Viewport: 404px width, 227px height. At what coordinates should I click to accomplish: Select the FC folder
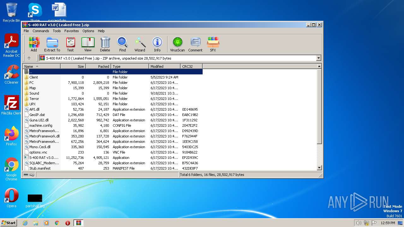pos(113,83)
